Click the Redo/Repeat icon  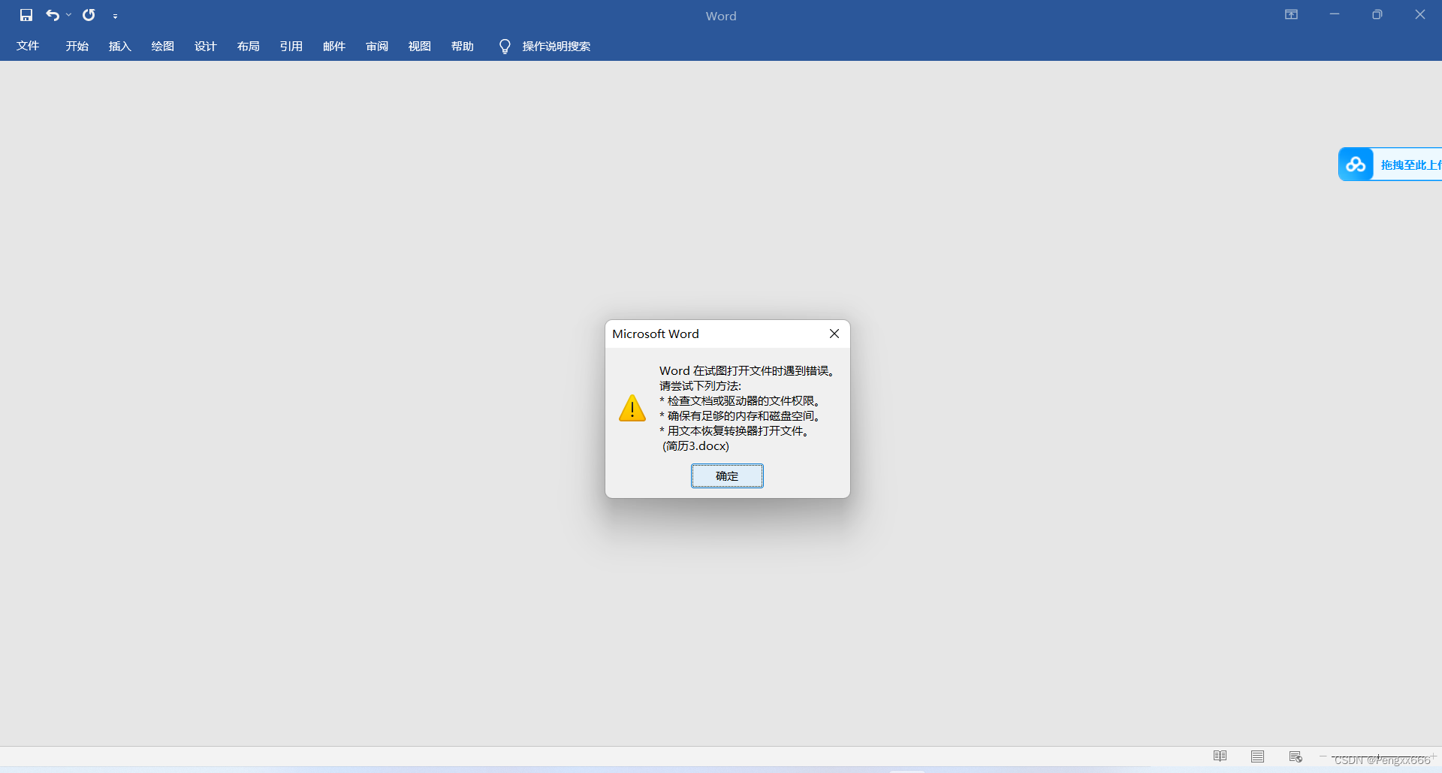tap(89, 15)
